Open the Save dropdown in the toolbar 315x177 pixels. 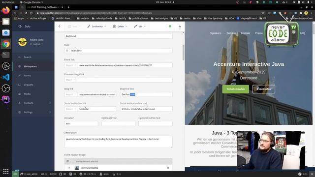pyautogui.click(x=74, y=26)
